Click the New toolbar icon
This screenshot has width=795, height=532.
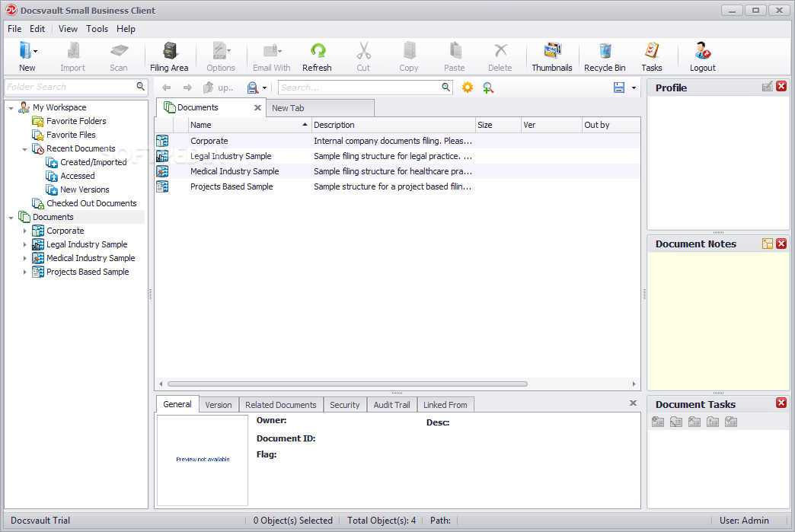[24, 51]
